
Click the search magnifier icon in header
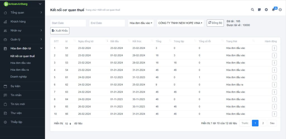(x=252, y=10)
